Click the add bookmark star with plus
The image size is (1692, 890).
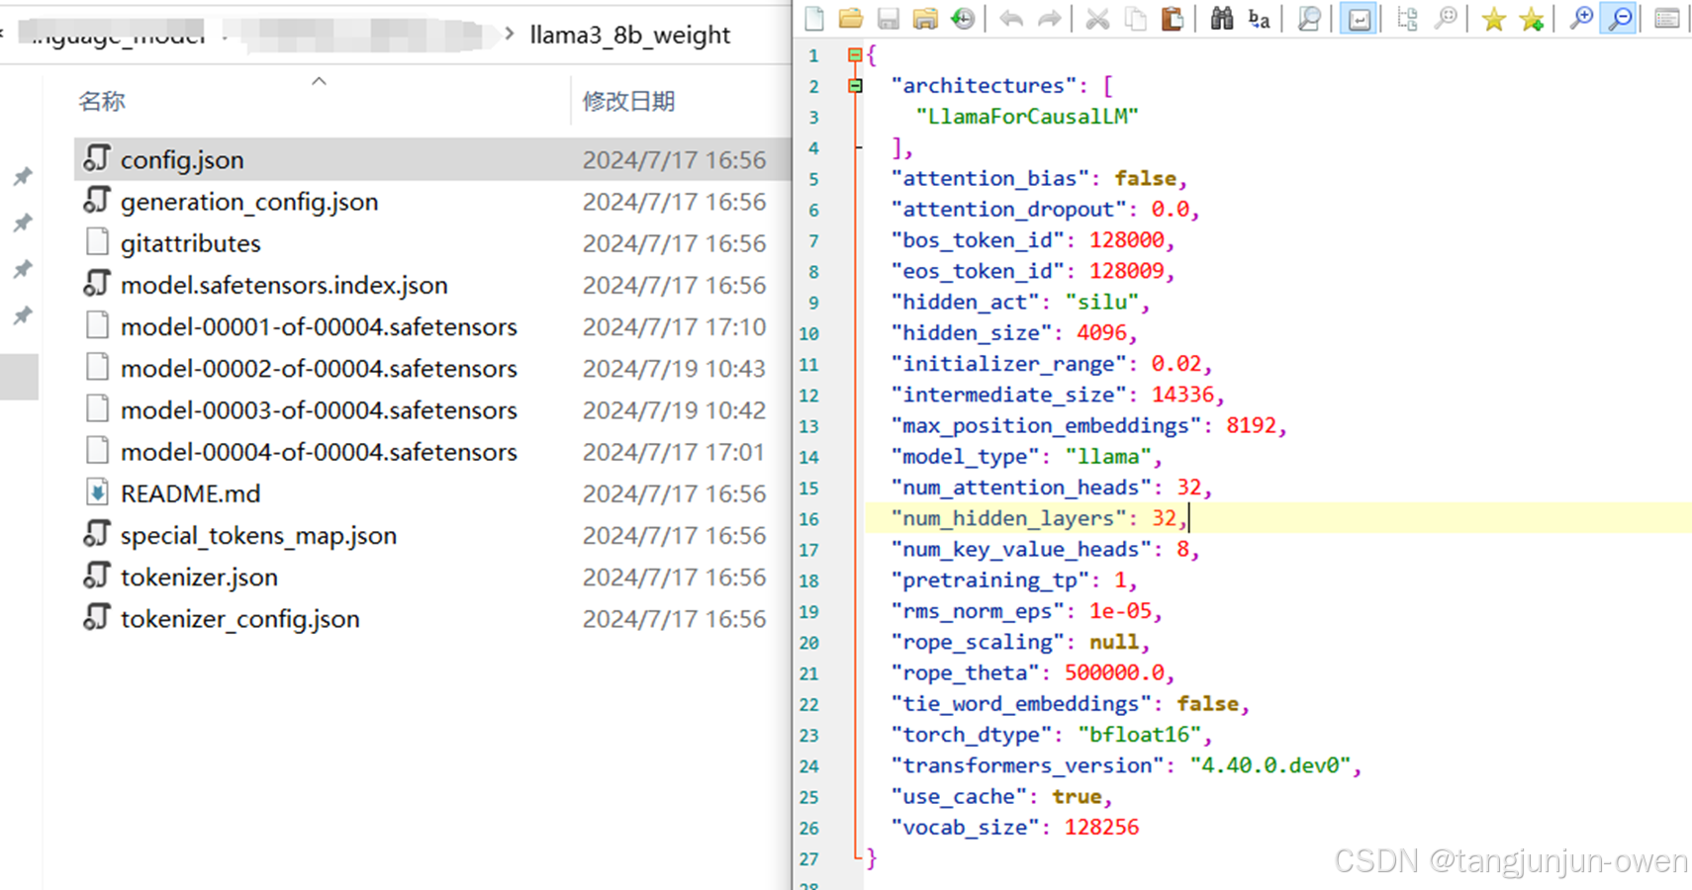(1532, 18)
